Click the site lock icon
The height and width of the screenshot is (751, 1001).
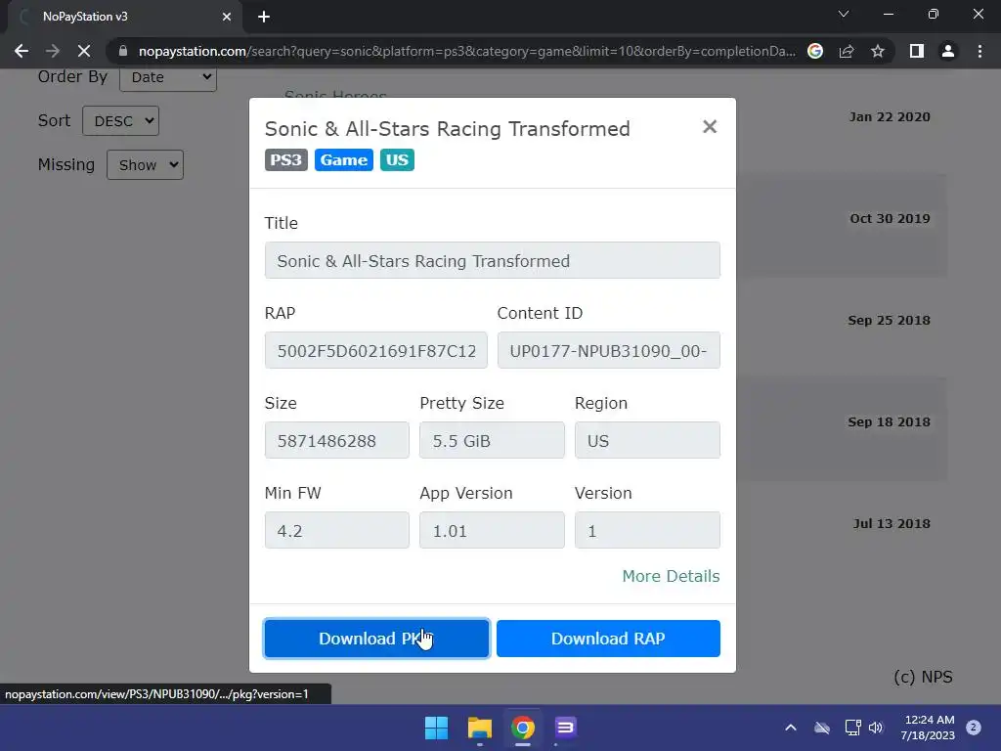click(123, 51)
